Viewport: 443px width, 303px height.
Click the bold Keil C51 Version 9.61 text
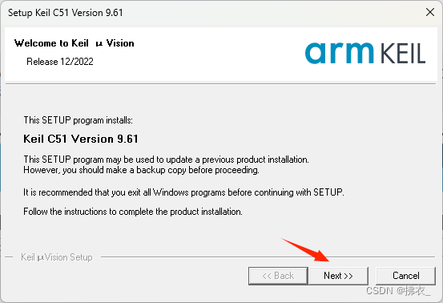pos(81,139)
